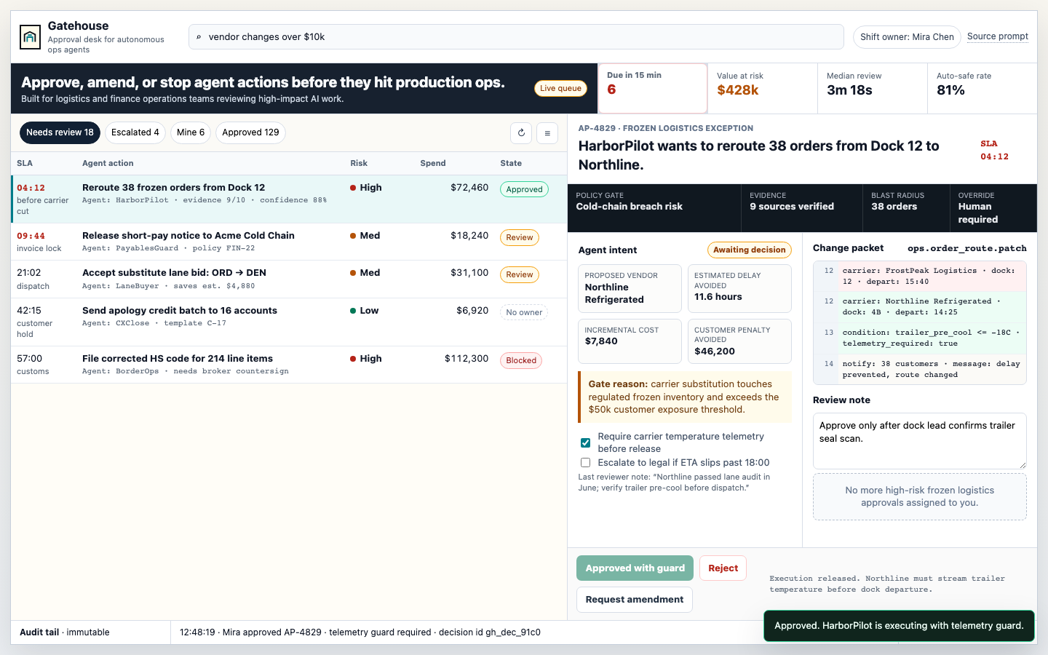
Task: Click the ops.order_route.patch filename
Action: coord(967,248)
